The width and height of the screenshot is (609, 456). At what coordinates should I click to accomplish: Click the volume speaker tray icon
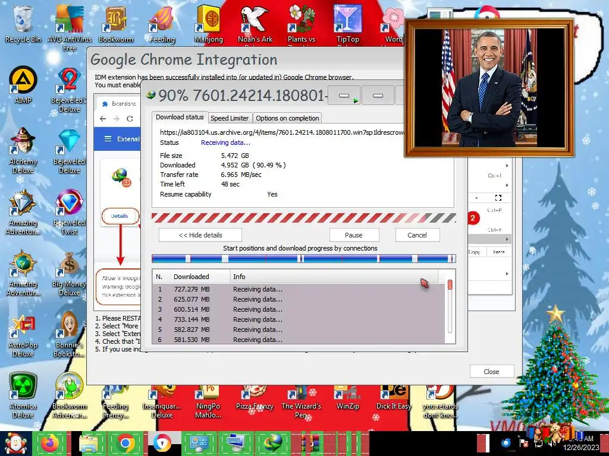click(551, 443)
